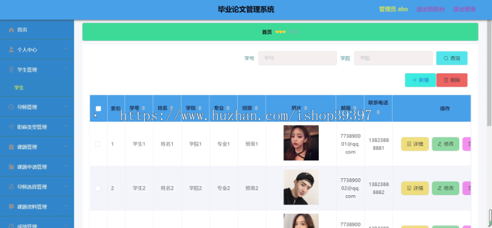The height and width of the screenshot is (228, 492).
Task: Open the 首页 sidebar menu item
Action: pyautogui.click(x=37, y=30)
